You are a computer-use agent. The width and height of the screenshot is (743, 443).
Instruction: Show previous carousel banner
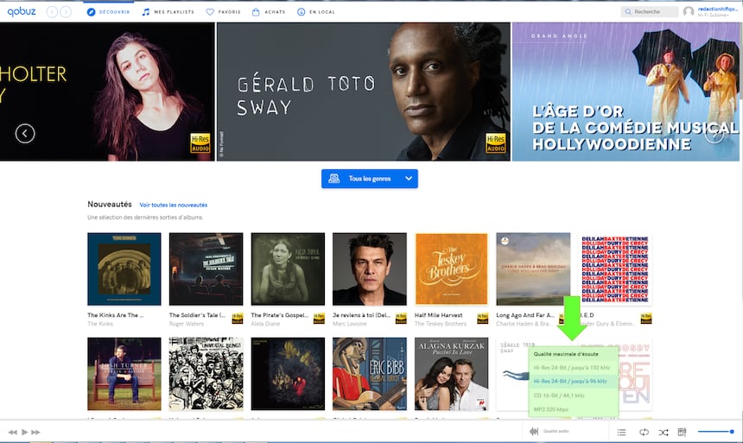(x=25, y=134)
